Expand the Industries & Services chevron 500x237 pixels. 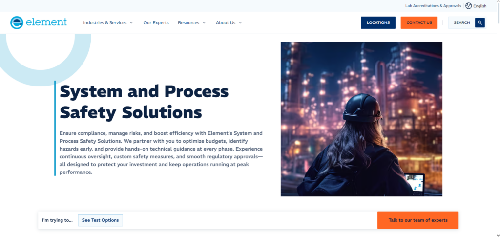click(131, 22)
